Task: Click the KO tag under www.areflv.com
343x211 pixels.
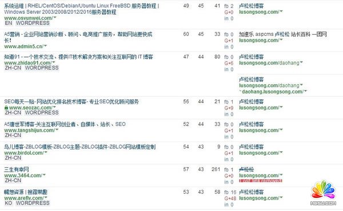Action: tap(9, 203)
